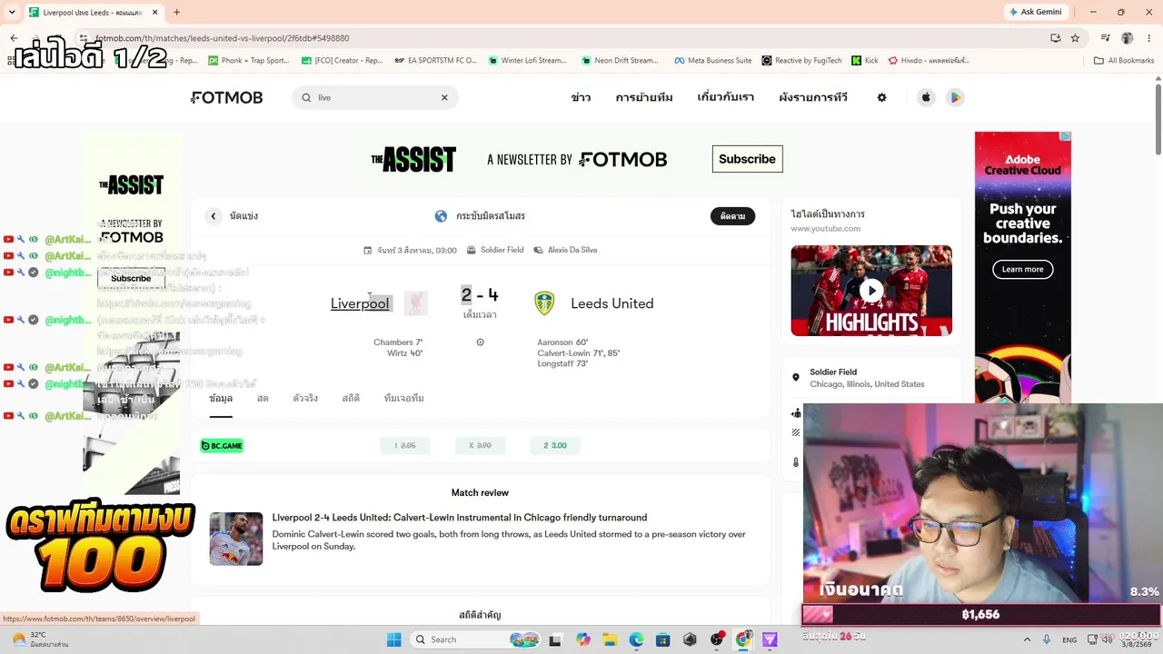Open the Google Play download icon
Image resolution: width=1163 pixels, height=654 pixels.
(954, 97)
